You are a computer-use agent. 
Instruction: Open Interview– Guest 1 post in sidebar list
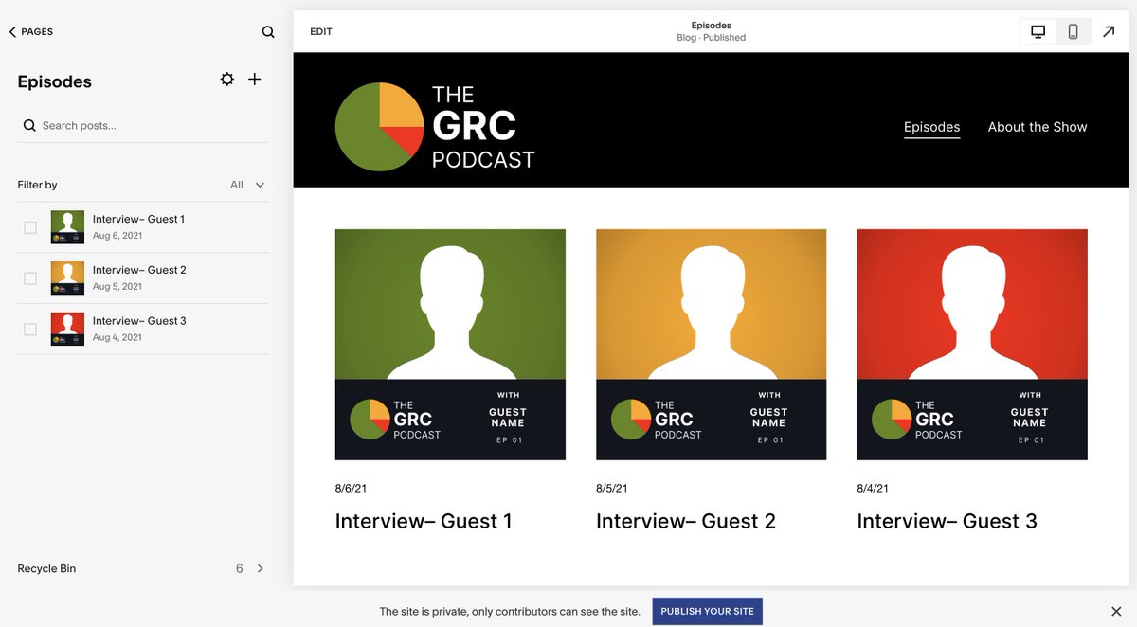[138, 219]
